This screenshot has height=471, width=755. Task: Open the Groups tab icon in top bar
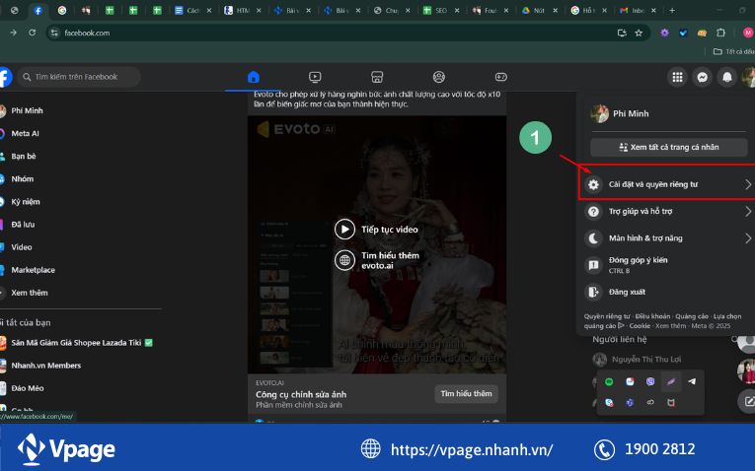(x=438, y=77)
